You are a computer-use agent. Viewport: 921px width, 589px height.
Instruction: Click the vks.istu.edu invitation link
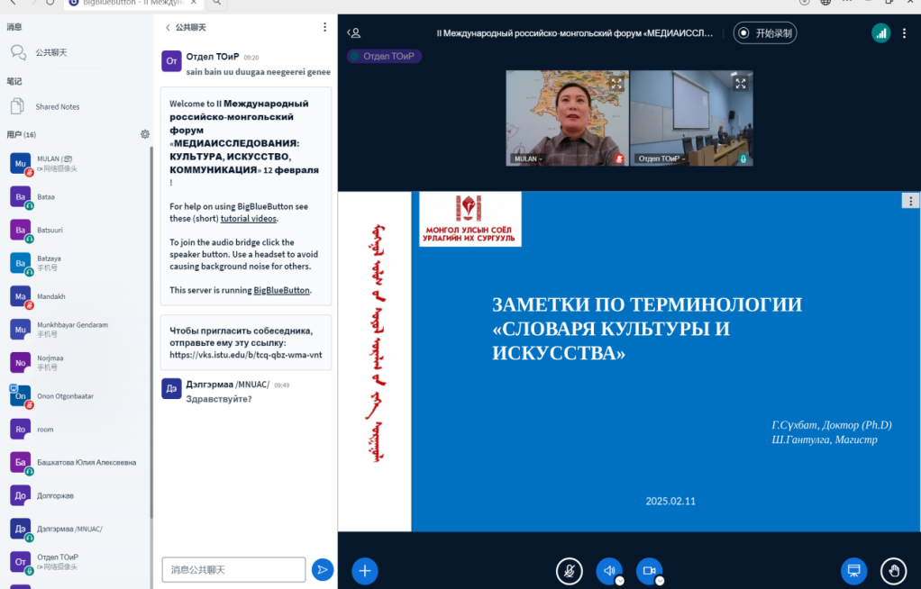[246, 355]
